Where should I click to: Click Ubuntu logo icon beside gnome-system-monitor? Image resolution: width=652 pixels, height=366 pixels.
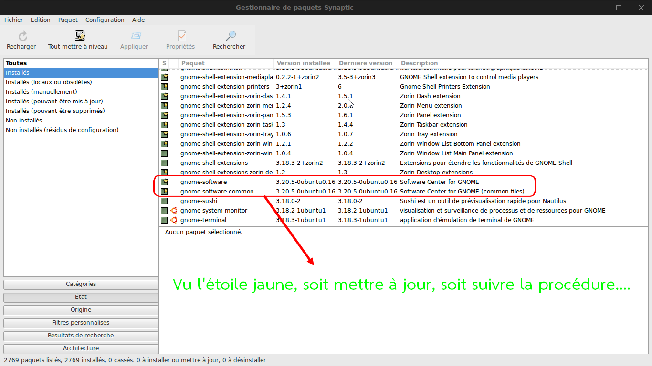coord(174,211)
